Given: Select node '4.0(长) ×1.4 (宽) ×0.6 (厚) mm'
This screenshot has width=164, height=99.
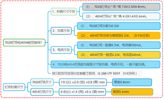Looking at the screenshot, I should (x=82, y=92).
